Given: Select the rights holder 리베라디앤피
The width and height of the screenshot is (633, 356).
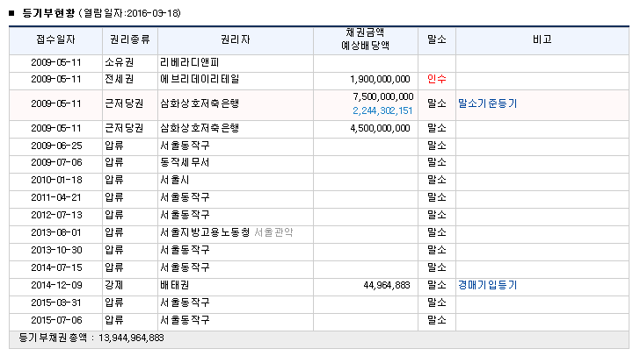Looking at the screenshot, I should pyautogui.click(x=189, y=62).
